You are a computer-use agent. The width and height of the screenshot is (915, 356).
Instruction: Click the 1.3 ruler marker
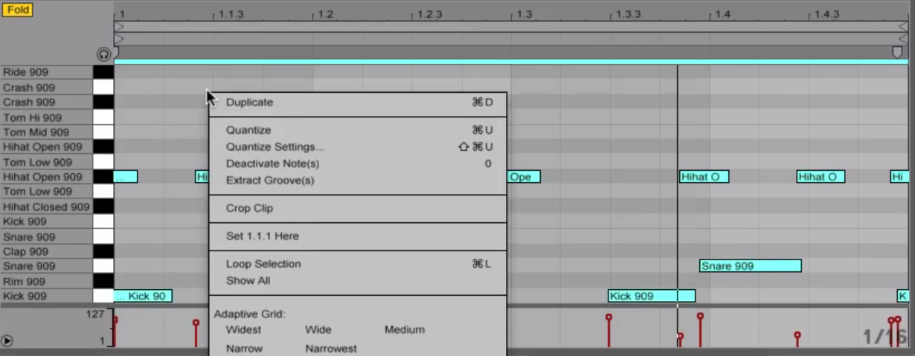point(524,14)
